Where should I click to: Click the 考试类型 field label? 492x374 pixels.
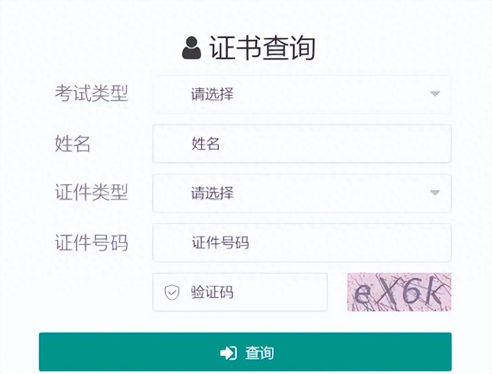pos(92,94)
